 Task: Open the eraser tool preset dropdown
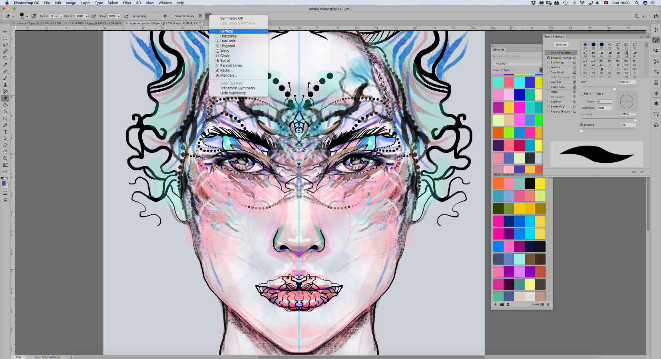(x=13, y=16)
